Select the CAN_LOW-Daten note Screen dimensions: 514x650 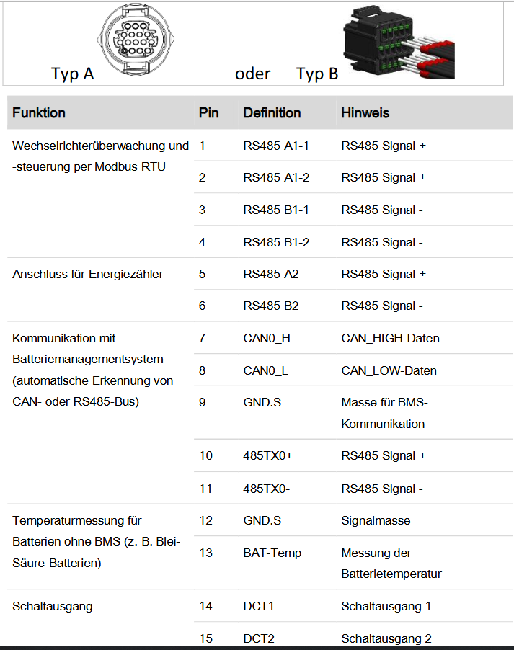click(x=389, y=370)
